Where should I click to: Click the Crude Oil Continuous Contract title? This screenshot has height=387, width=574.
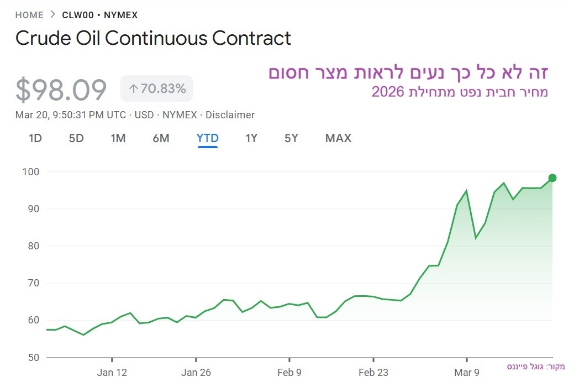coord(153,38)
